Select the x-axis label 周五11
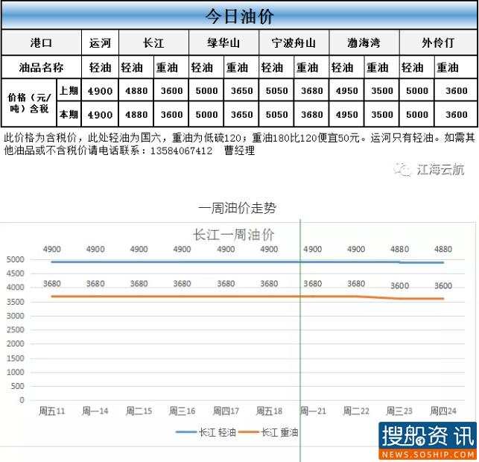Image resolution: width=479 pixels, height=462 pixels. click(51, 411)
